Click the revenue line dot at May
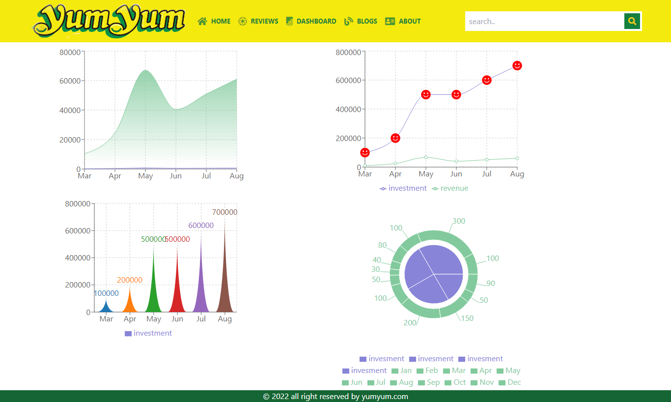 pyautogui.click(x=426, y=157)
